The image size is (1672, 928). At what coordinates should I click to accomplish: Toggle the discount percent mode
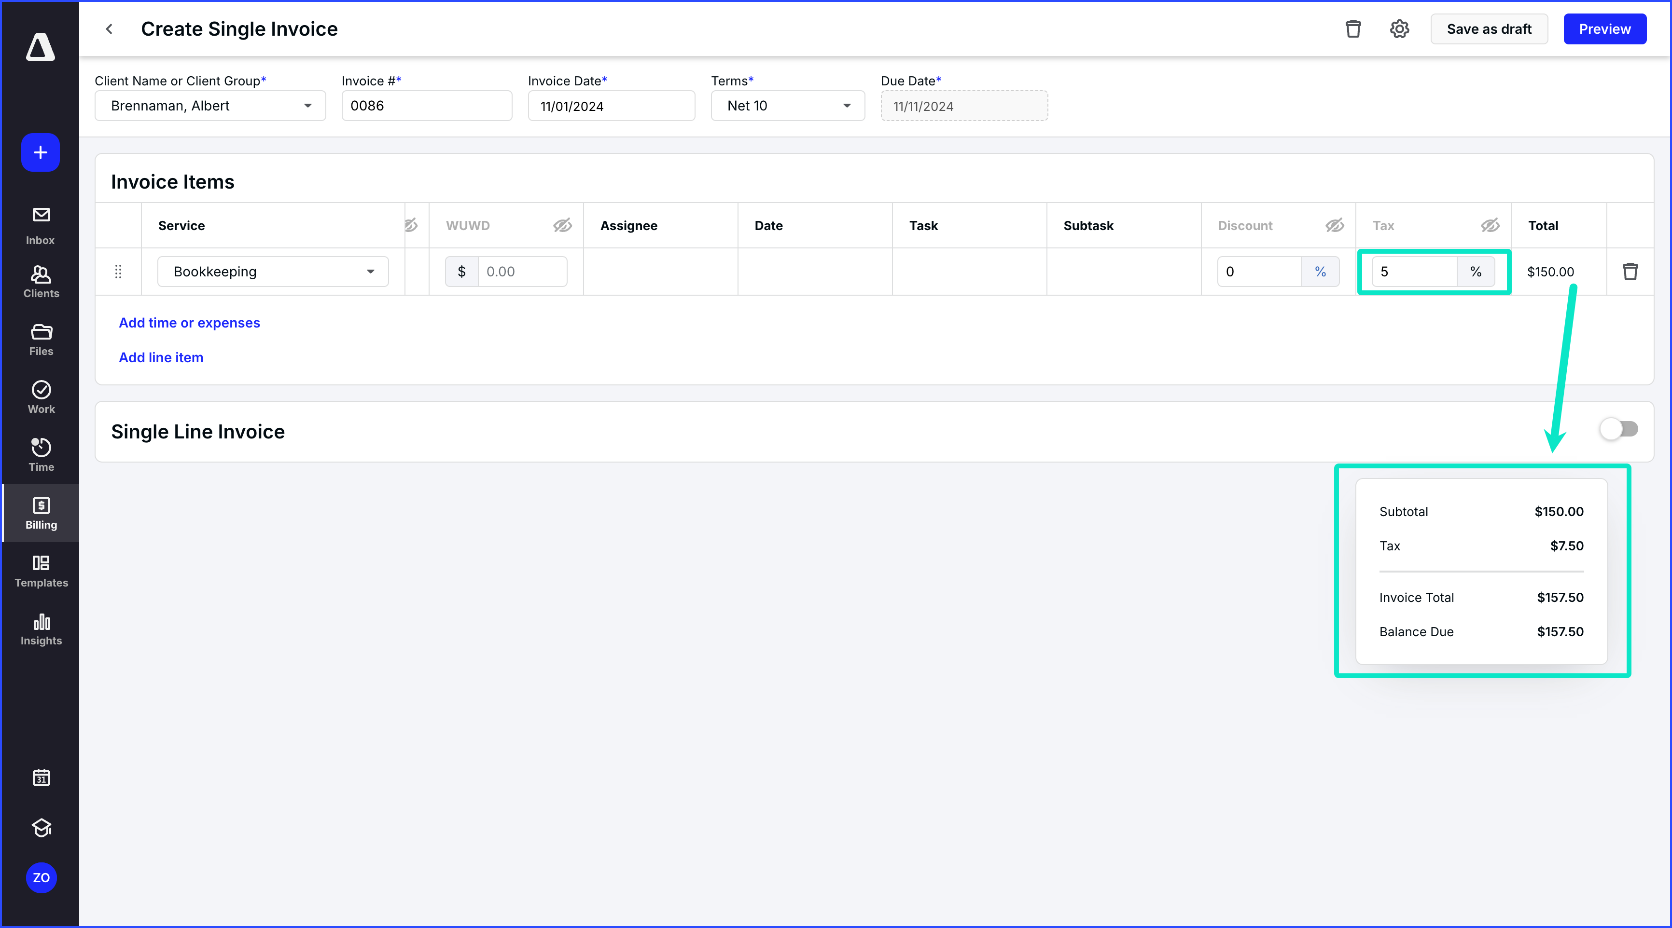[1320, 271]
